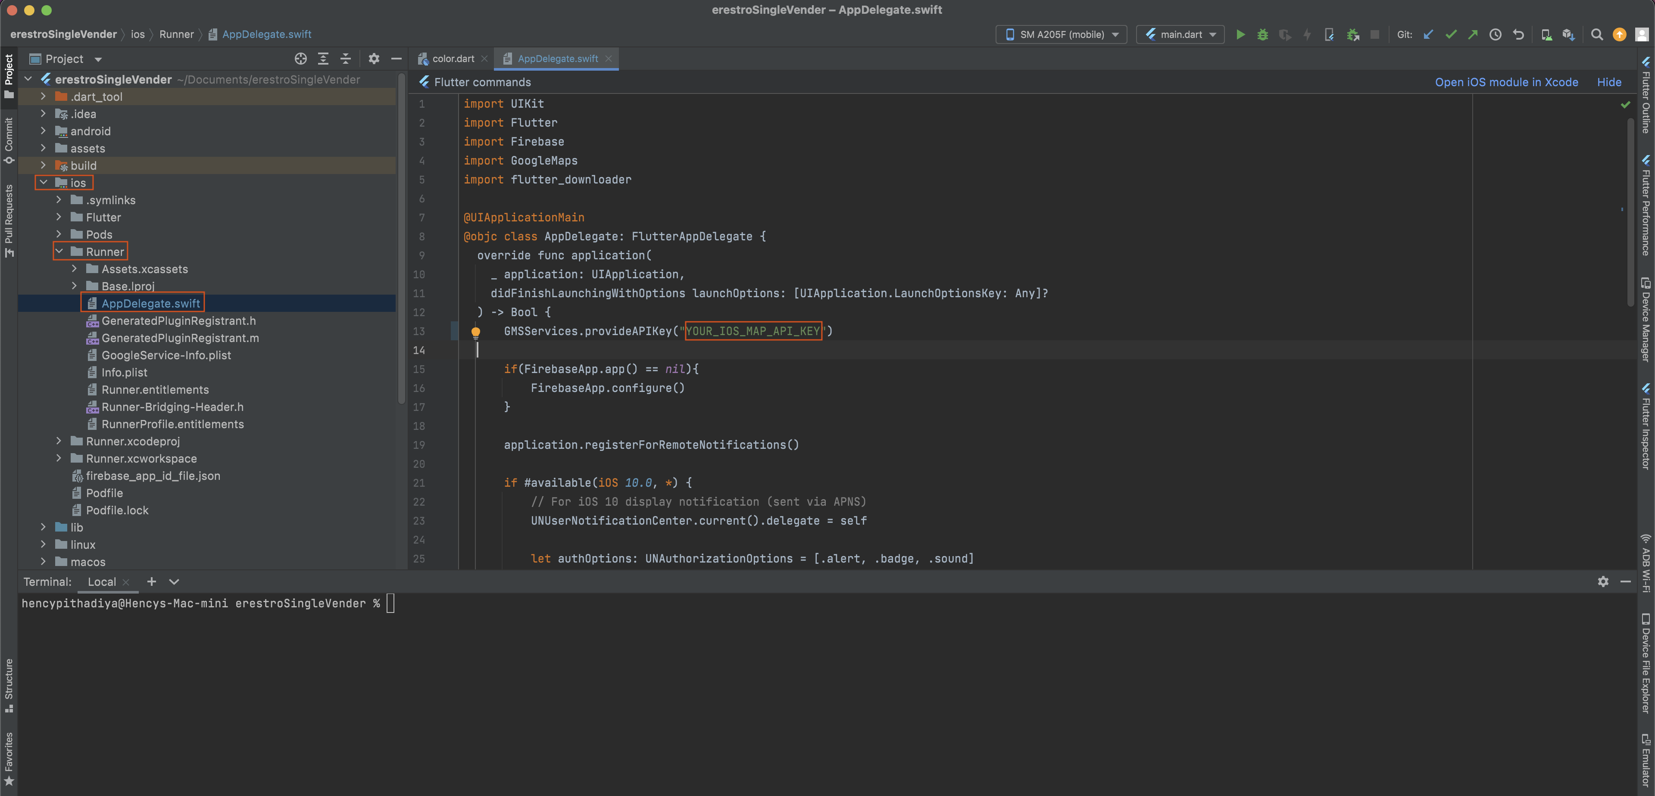Update project with Git blue arrow
The image size is (1655, 796).
coord(1428,34)
